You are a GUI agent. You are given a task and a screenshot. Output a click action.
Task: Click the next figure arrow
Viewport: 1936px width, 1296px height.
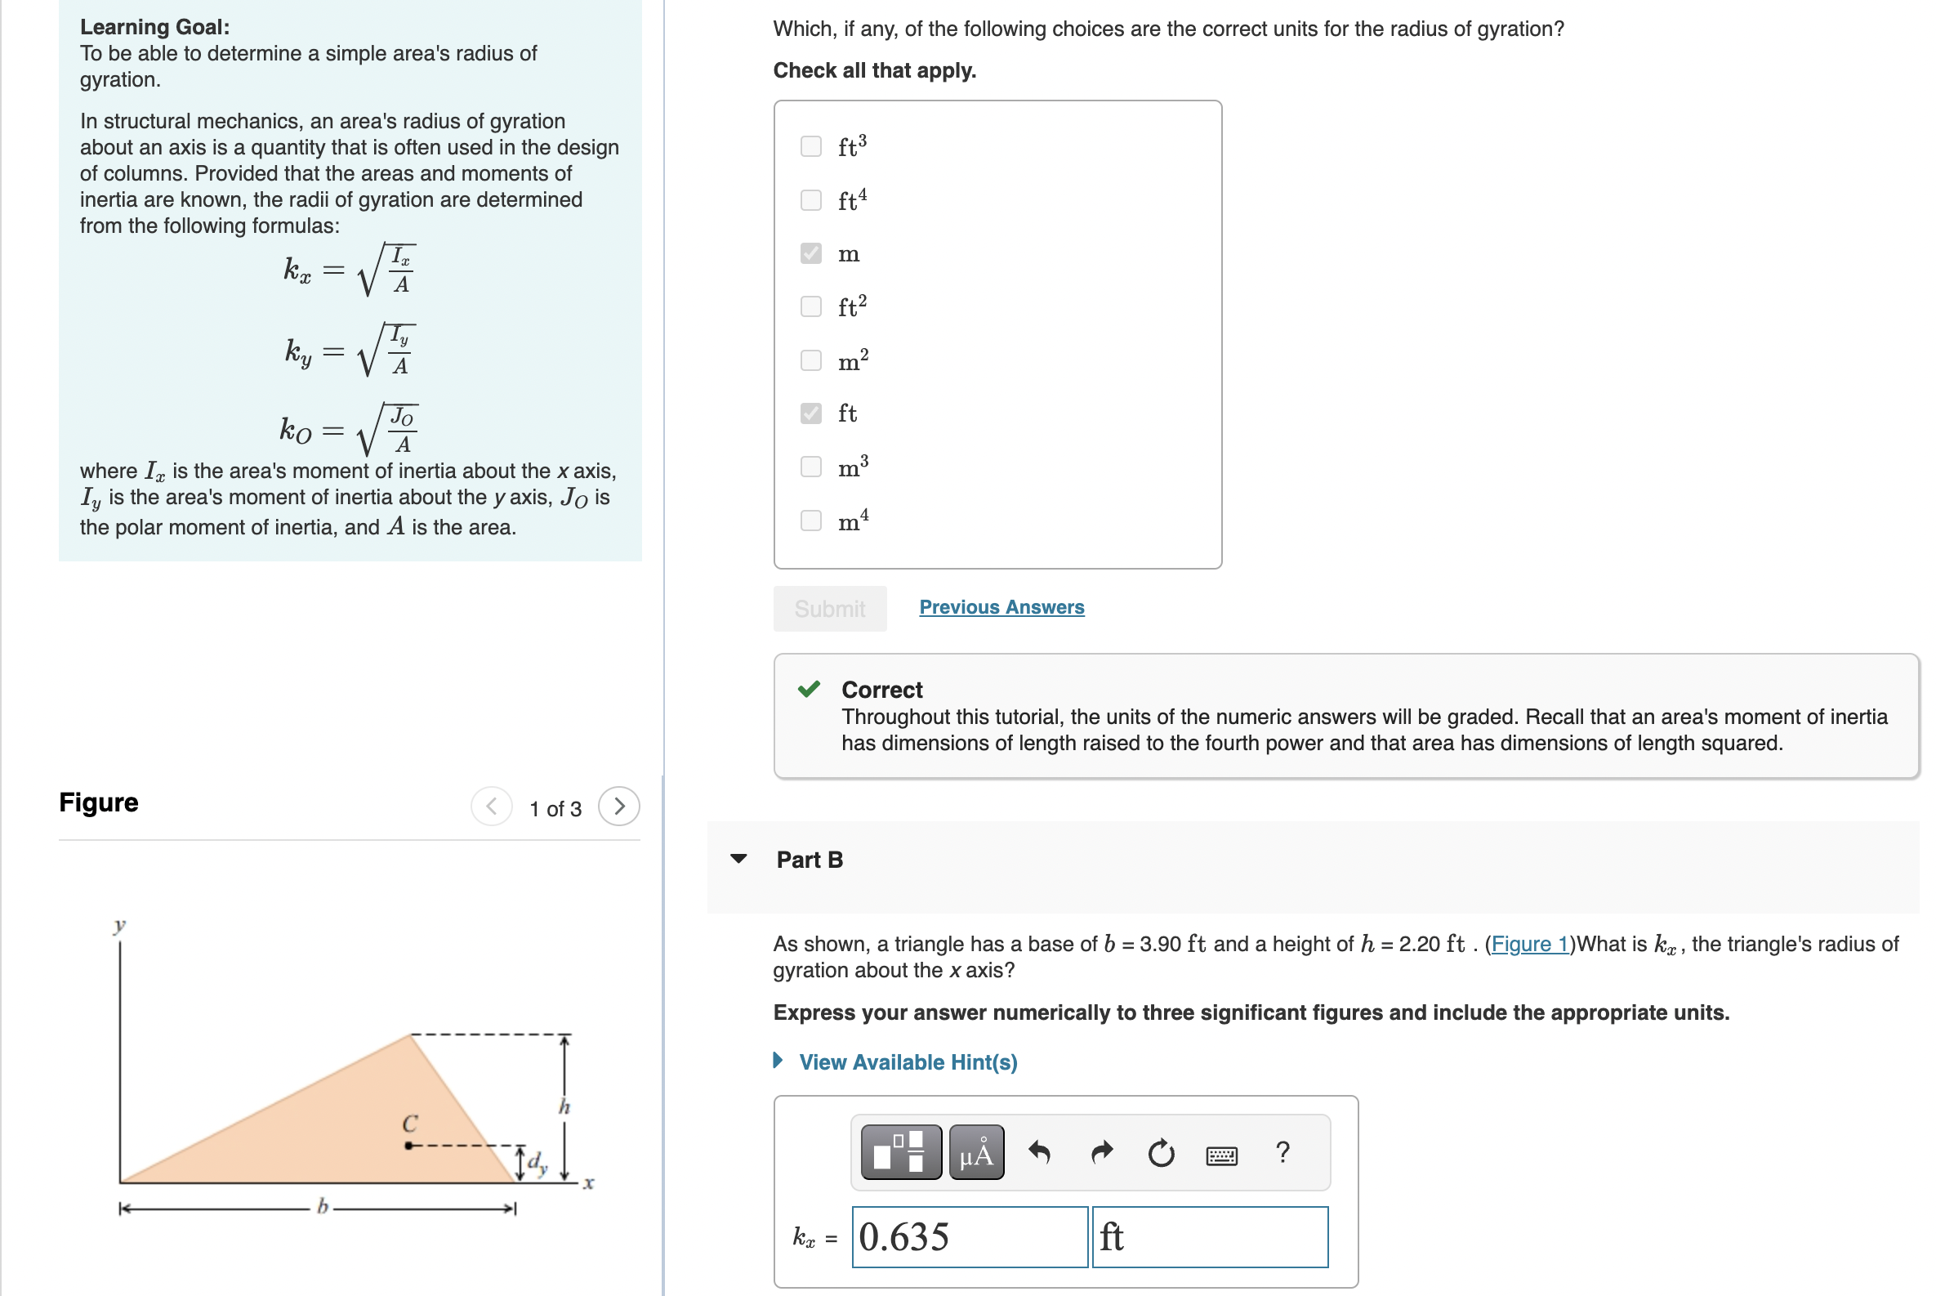[619, 807]
